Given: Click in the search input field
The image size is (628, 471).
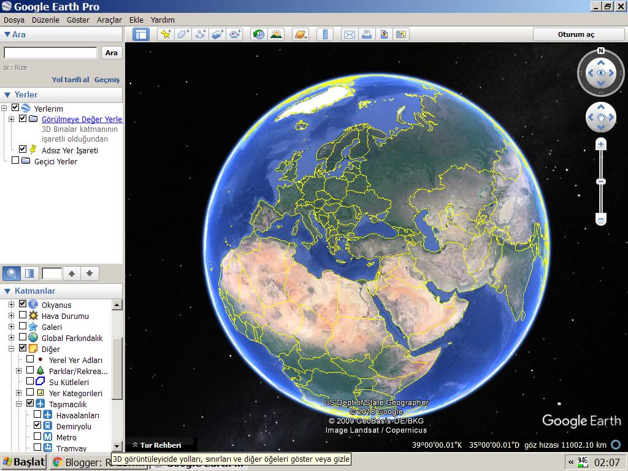Looking at the screenshot, I should pos(50,53).
